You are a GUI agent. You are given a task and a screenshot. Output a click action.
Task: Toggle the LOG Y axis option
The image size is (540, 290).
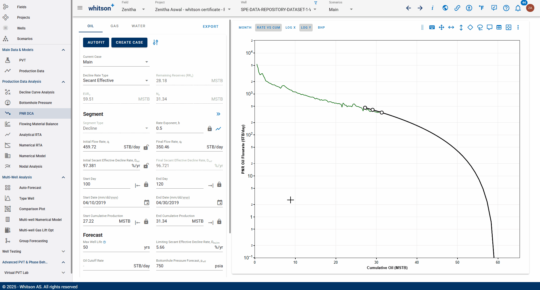point(306,27)
